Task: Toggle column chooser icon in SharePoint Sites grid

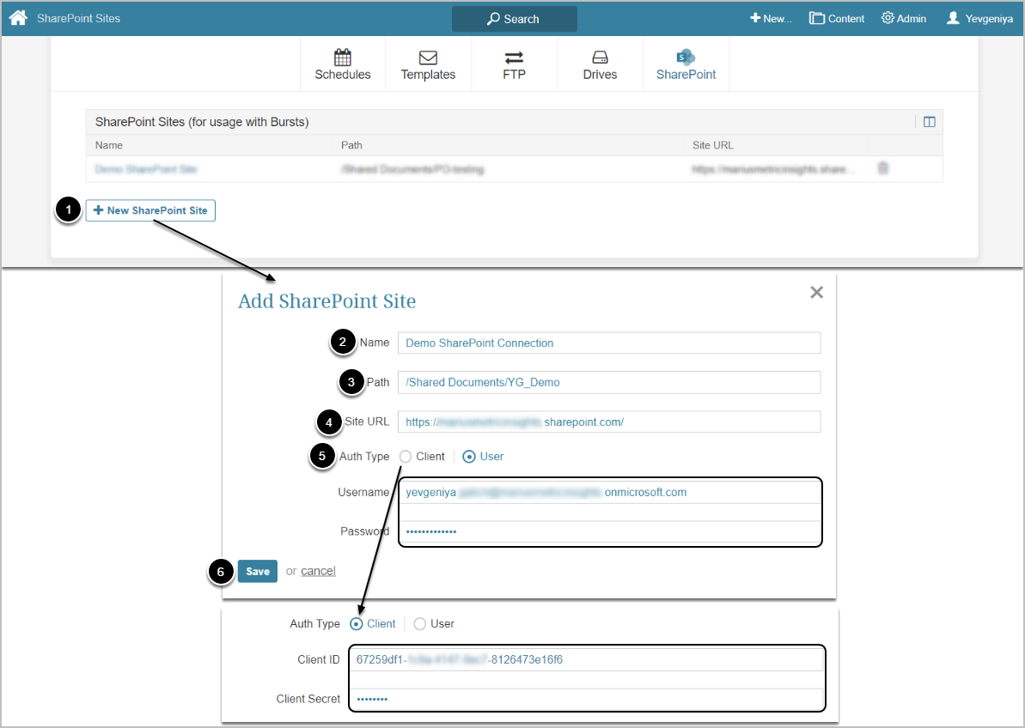Action: coord(929,122)
